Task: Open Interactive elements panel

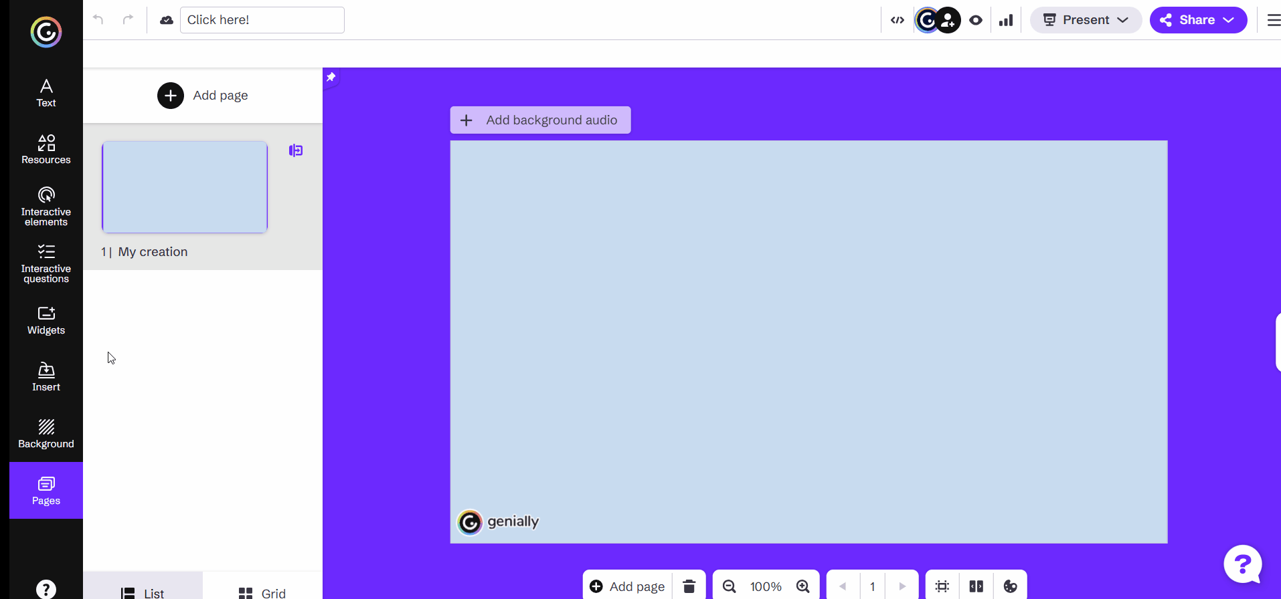Action: click(46, 207)
